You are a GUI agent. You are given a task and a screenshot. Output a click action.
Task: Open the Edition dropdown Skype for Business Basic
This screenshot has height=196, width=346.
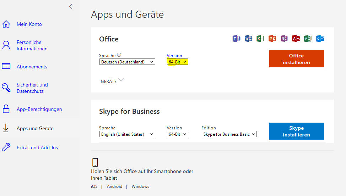[x=229, y=134]
